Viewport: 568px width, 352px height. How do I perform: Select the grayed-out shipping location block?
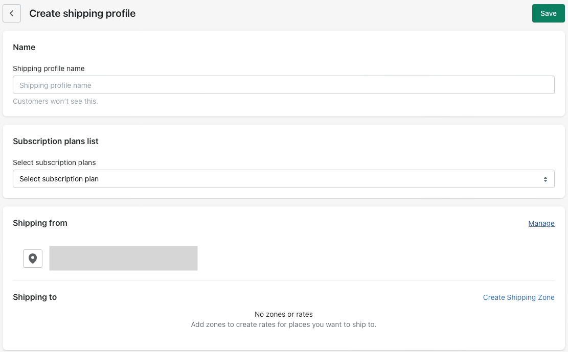[123, 258]
